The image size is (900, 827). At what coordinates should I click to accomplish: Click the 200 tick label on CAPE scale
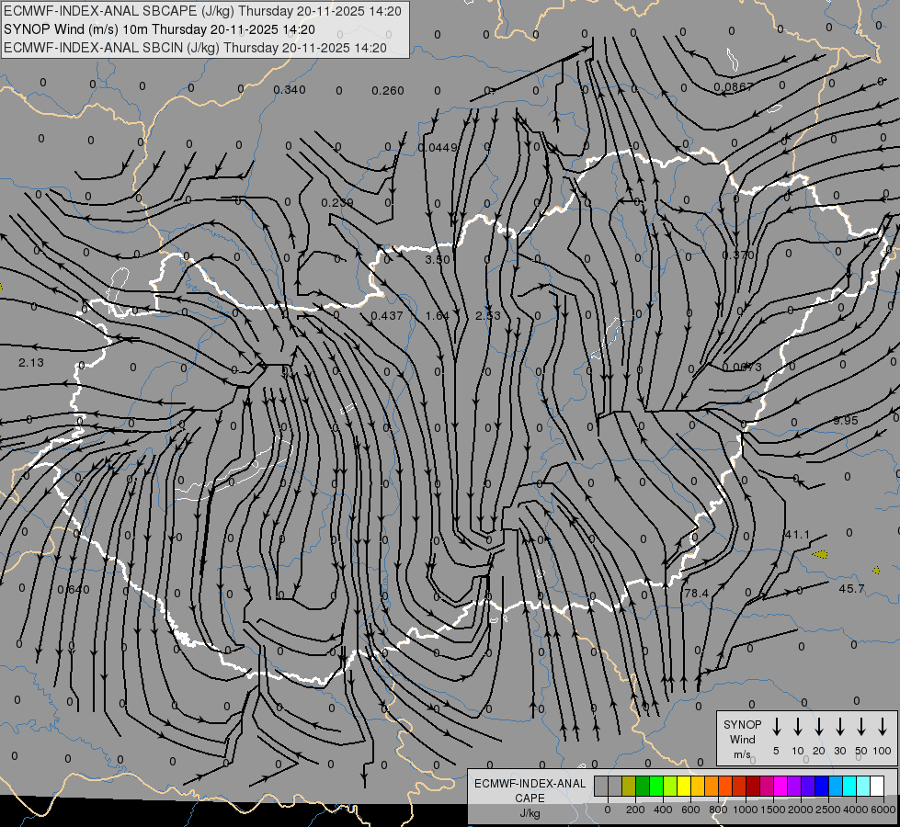coord(635,810)
